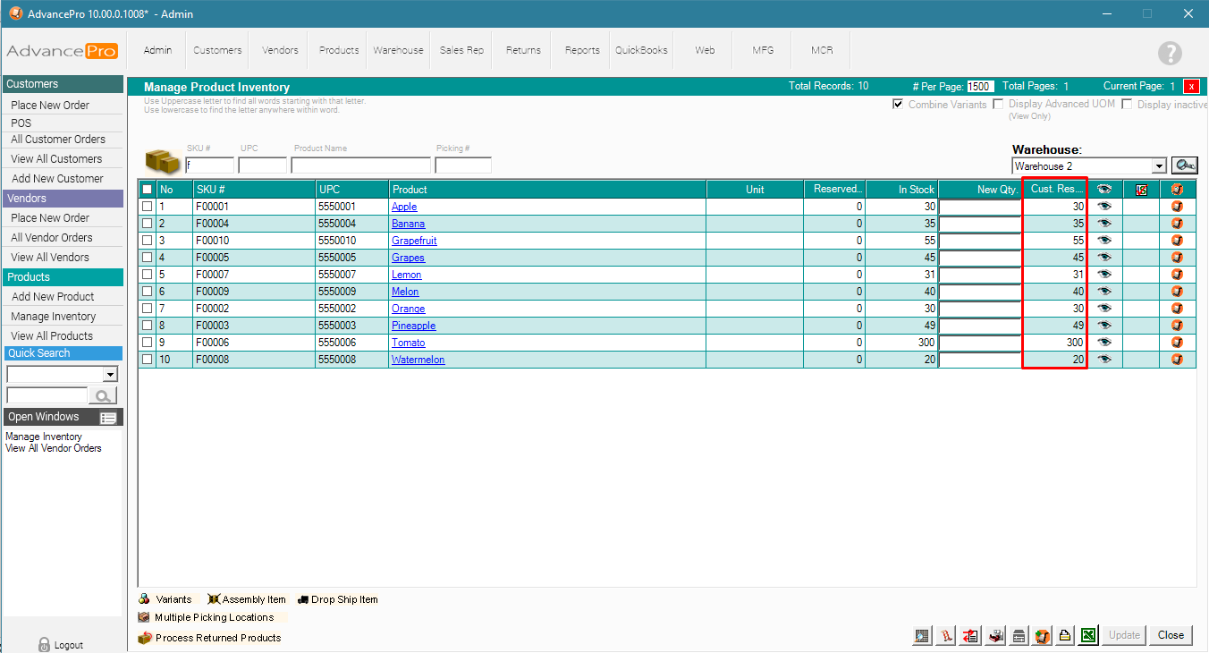
Task: Click the orange cart icon in Apple row
Action: pos(1177,207)
